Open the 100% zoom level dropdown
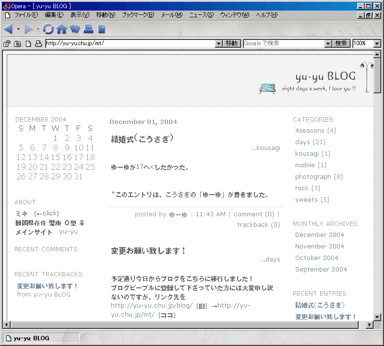 (377, 44)
